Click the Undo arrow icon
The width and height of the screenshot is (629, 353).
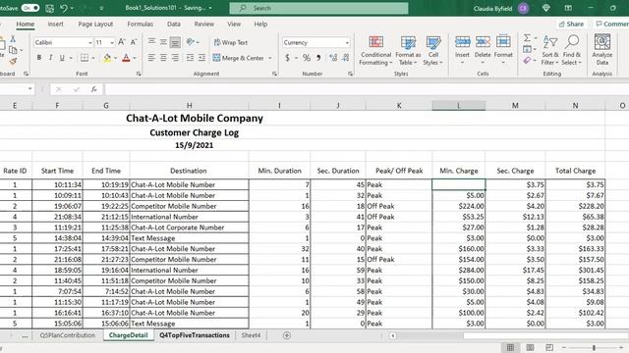63,8
